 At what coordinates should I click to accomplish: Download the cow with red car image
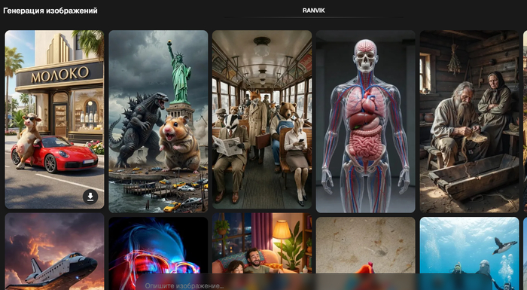point(90,197)
